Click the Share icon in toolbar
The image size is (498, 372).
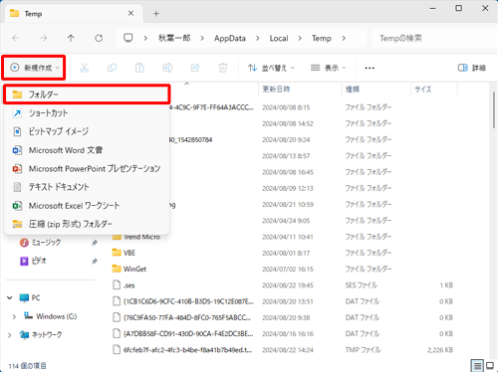tap(195, 68)
